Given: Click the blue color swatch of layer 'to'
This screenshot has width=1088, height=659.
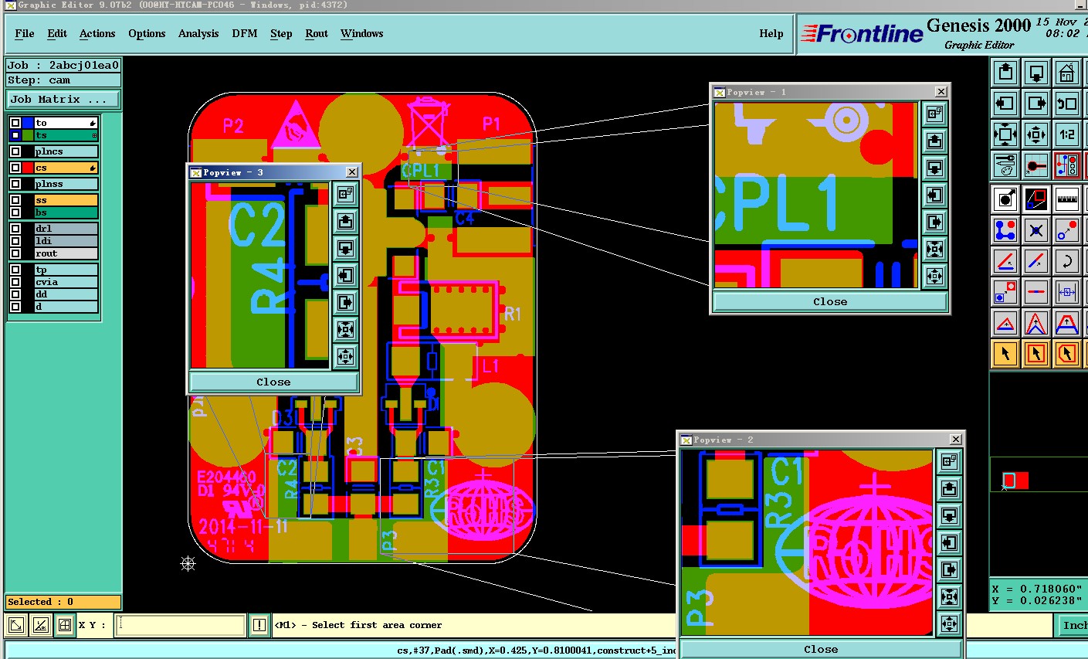Looking at the screenshot, I should pyautogui.click(x=28, y=123).
